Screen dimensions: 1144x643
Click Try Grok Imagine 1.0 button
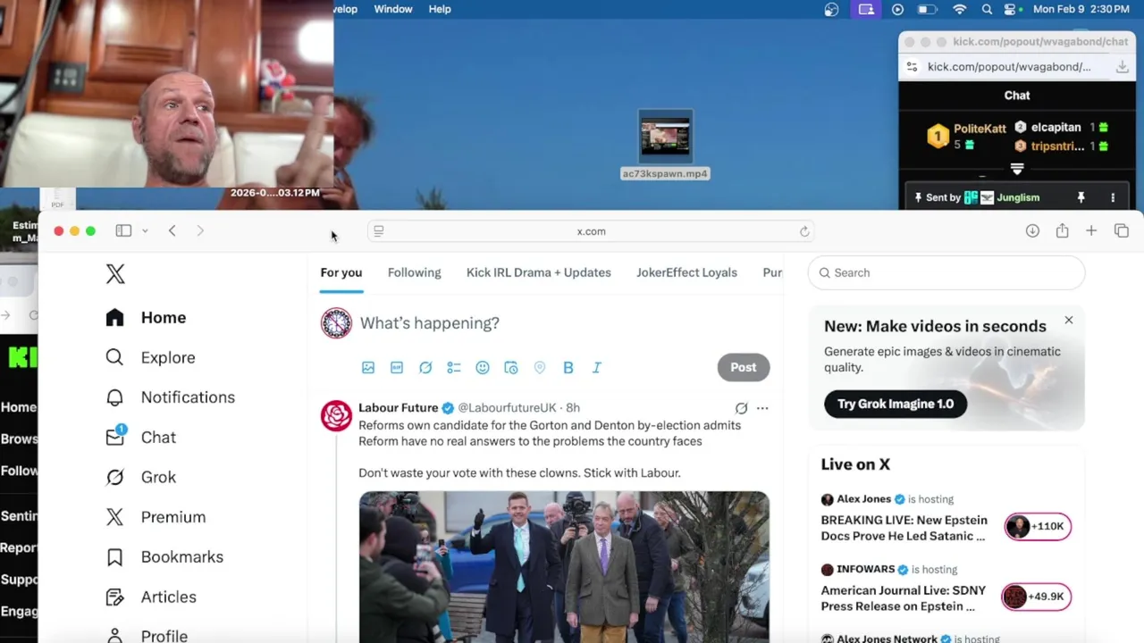point(896,404)
